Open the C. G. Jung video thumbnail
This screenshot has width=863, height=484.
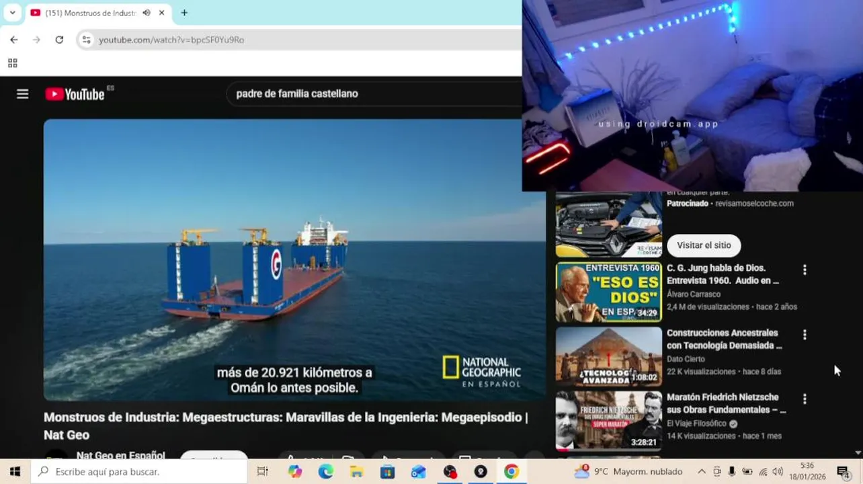click(608, 292)
